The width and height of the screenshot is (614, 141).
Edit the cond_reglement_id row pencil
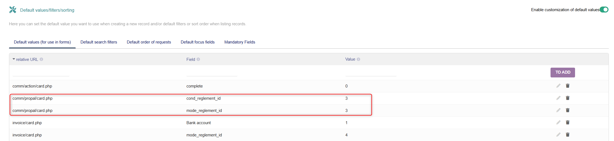558,98
